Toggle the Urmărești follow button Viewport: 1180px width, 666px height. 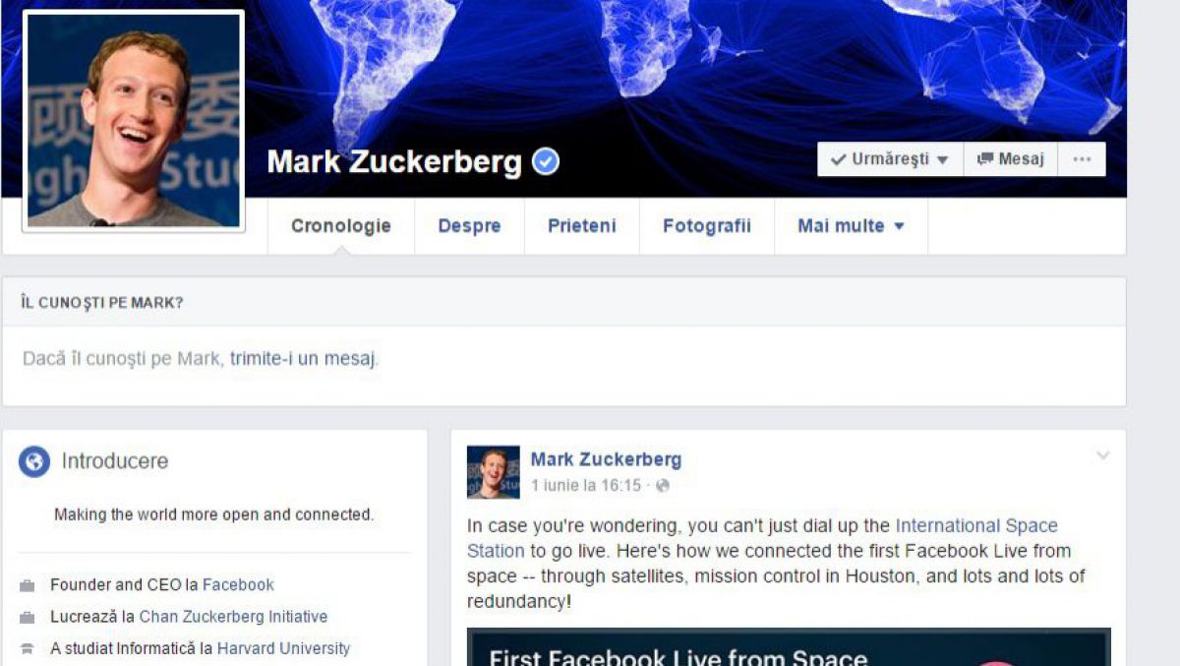[x=890, y=159]
